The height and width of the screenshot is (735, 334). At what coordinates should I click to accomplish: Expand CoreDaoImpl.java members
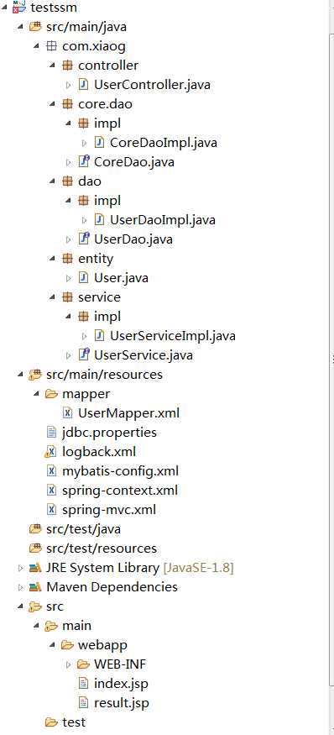(85, 143)
